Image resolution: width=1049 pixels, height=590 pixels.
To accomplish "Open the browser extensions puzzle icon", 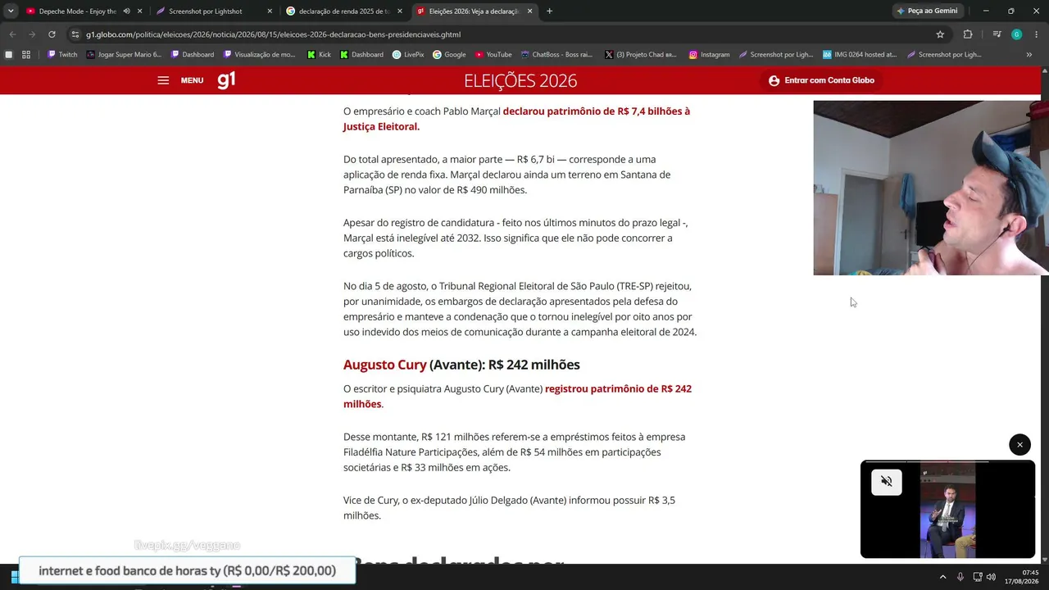I will click(x=968, y=34).
